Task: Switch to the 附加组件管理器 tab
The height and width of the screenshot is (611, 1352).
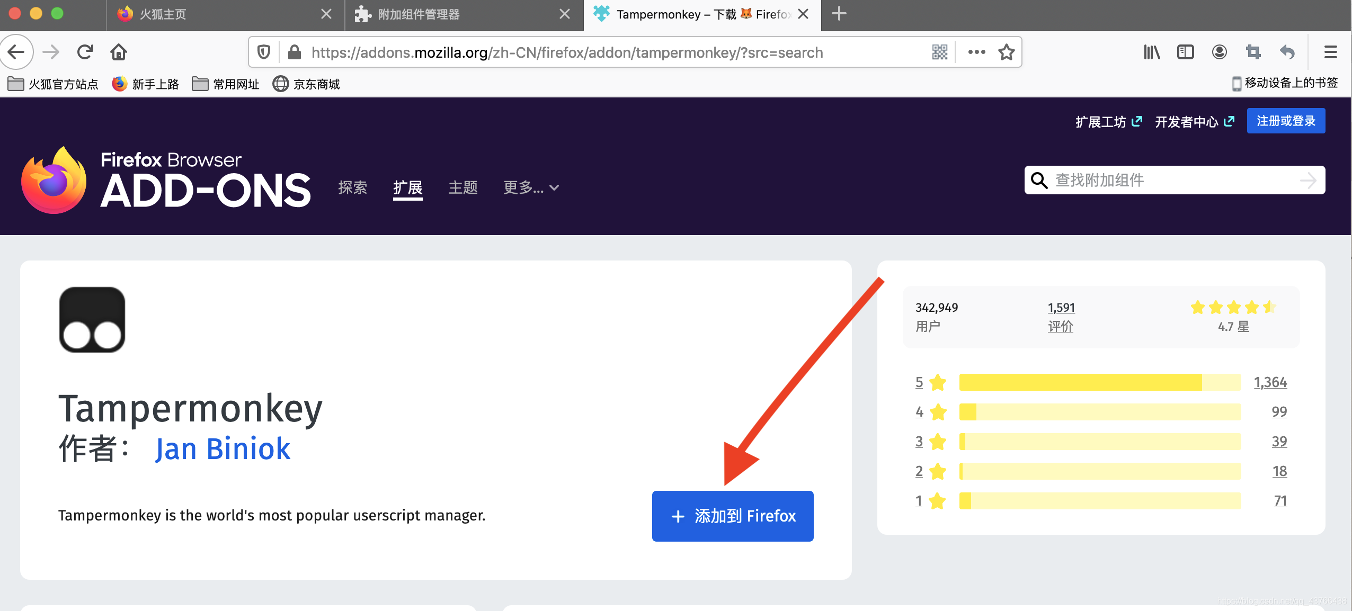Action: [x=419, y=14]
